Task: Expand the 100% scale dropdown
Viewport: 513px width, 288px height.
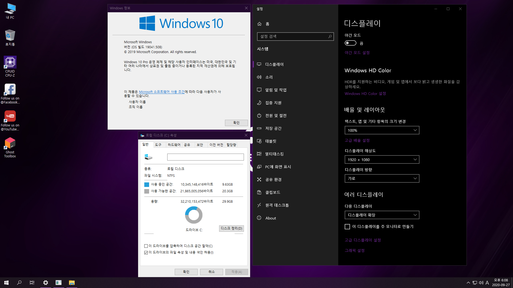Action: pyautogui.click(x=382, y=130)
